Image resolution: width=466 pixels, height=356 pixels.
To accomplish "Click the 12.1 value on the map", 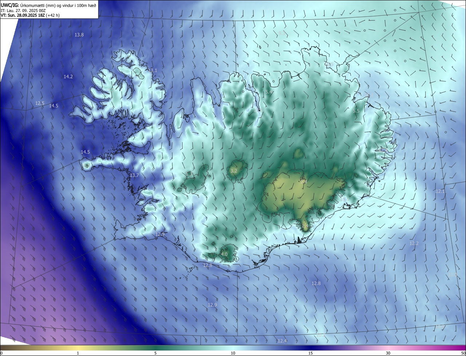I will (x=440, y=191).
